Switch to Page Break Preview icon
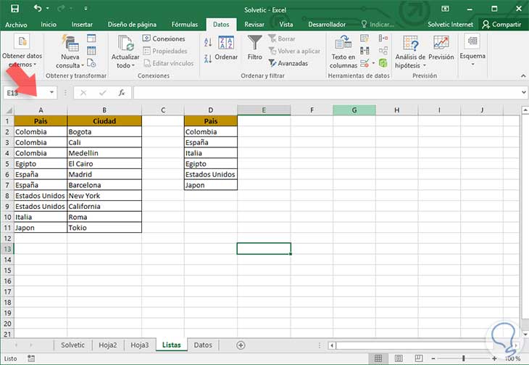The width and height of the screenshot is (529, 365). coord(419,358)
